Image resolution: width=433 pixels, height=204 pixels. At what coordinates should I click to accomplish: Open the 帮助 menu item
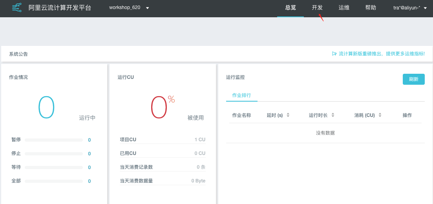click(371, 8)
